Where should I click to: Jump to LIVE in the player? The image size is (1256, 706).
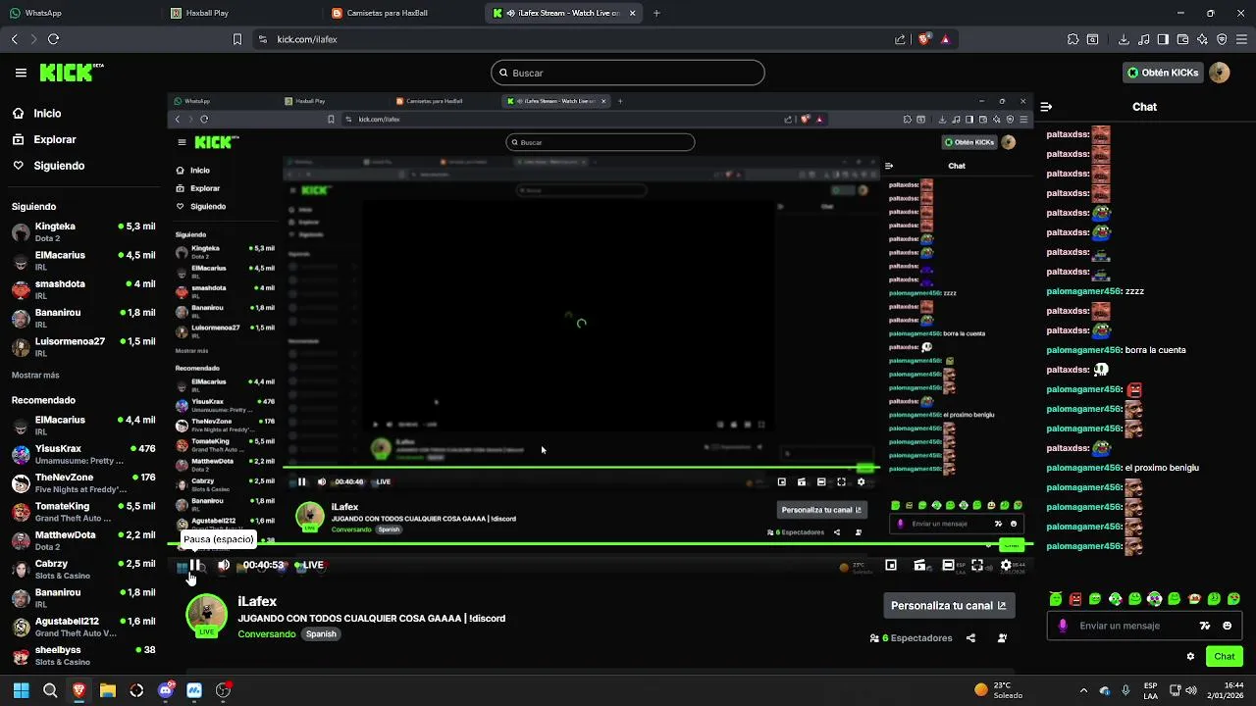click(310, 565)
